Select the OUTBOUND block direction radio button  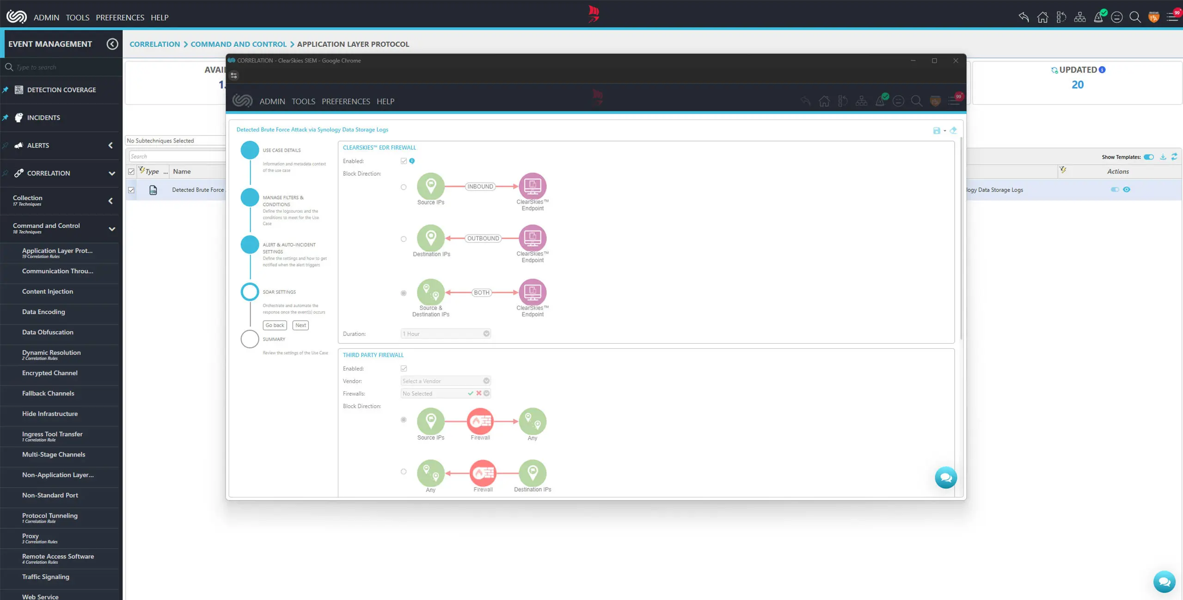(x=404, y=239)
